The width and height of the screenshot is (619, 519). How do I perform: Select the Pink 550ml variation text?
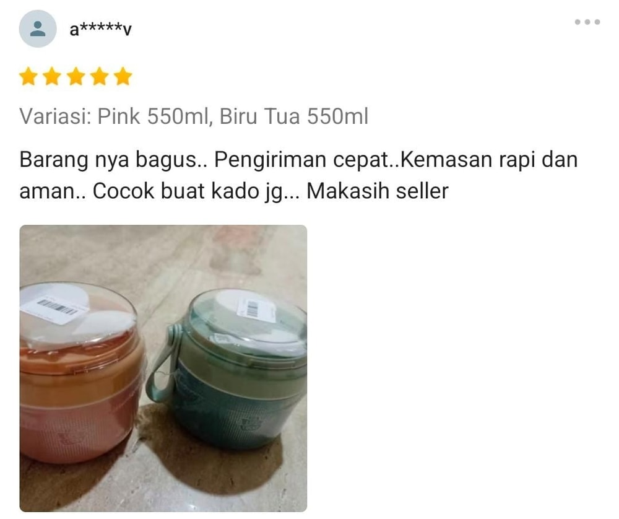click(x=152, y=116)
